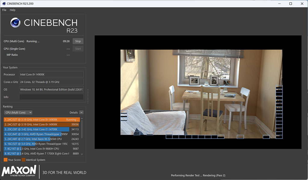Image resolution: width=308 pixels, height=180 pixels.
Task: Select ranking row 2 with score 39036
Action: coord(42,124)
